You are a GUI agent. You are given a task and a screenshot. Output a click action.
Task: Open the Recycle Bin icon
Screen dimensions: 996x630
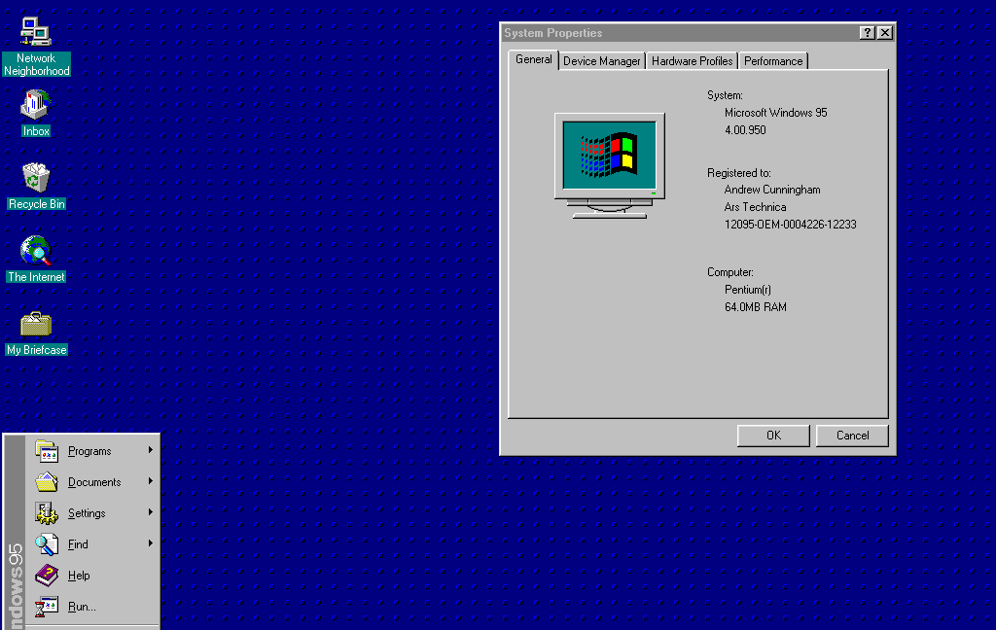36,178
